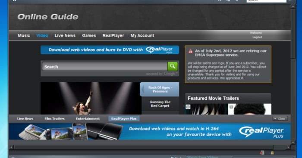Click the RealPlayer Plus DVD burn banner
This screenshot has width=302, height=158.
pos(110,50)
